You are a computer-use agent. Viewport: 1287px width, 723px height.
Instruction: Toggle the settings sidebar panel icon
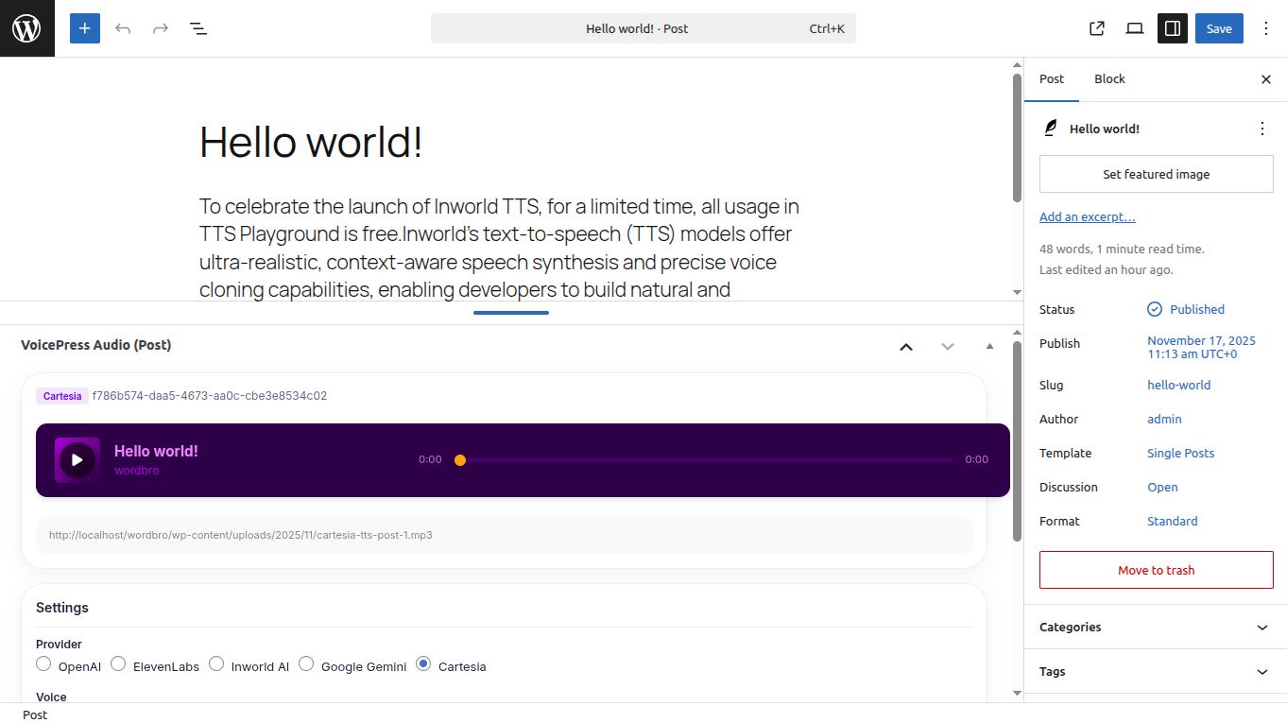click(1173, 28)
